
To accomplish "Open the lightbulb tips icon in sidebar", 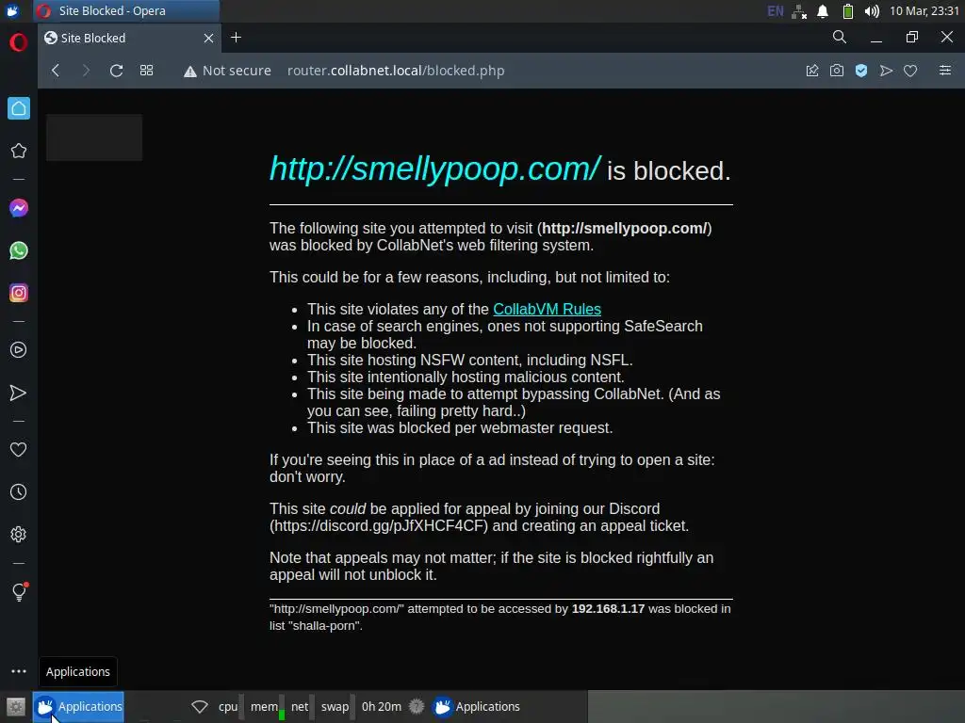I will (19, 591).
